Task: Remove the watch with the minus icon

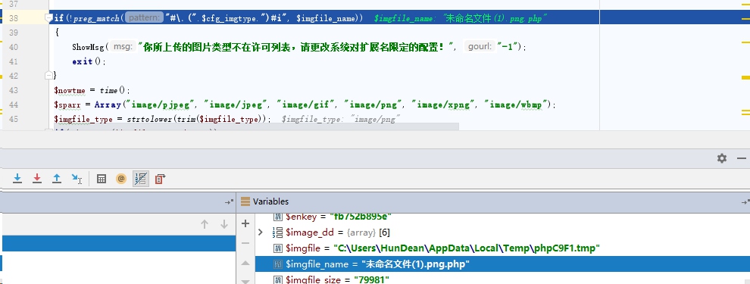Action: (245, 243)
